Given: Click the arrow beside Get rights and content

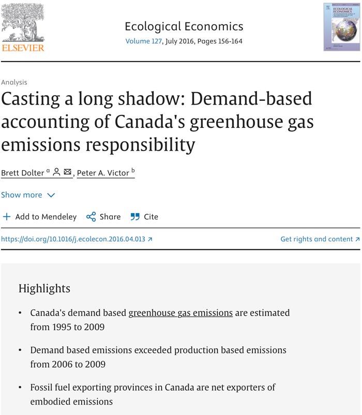Looking at the screenshot, I should 357,240.
